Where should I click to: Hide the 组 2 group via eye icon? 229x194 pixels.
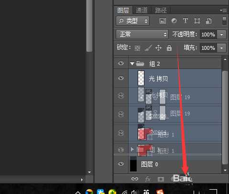(x=121, y=63)
